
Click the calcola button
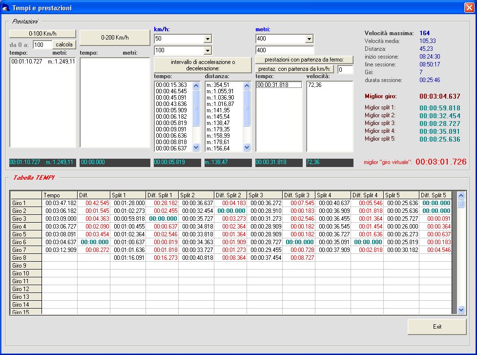65,45
